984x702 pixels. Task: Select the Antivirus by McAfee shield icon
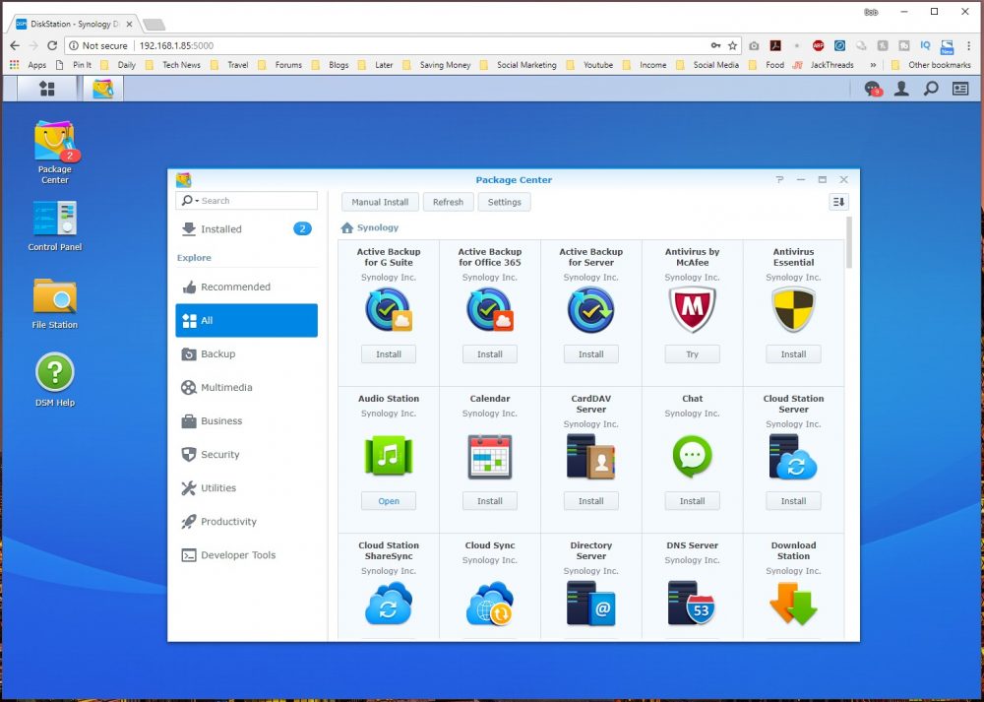692,309
